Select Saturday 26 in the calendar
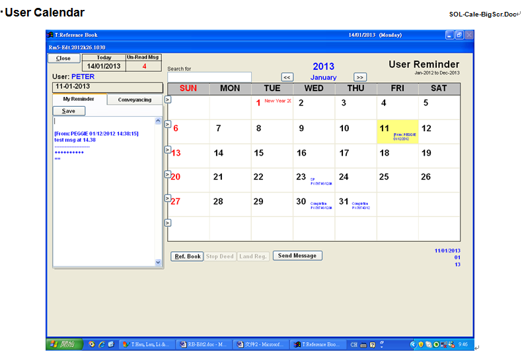 [439, 180]
